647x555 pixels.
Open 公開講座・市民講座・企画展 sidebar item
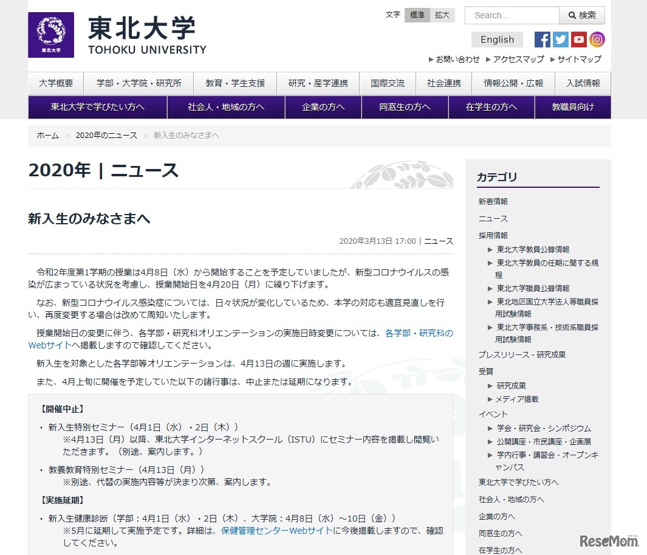[544, 442]
